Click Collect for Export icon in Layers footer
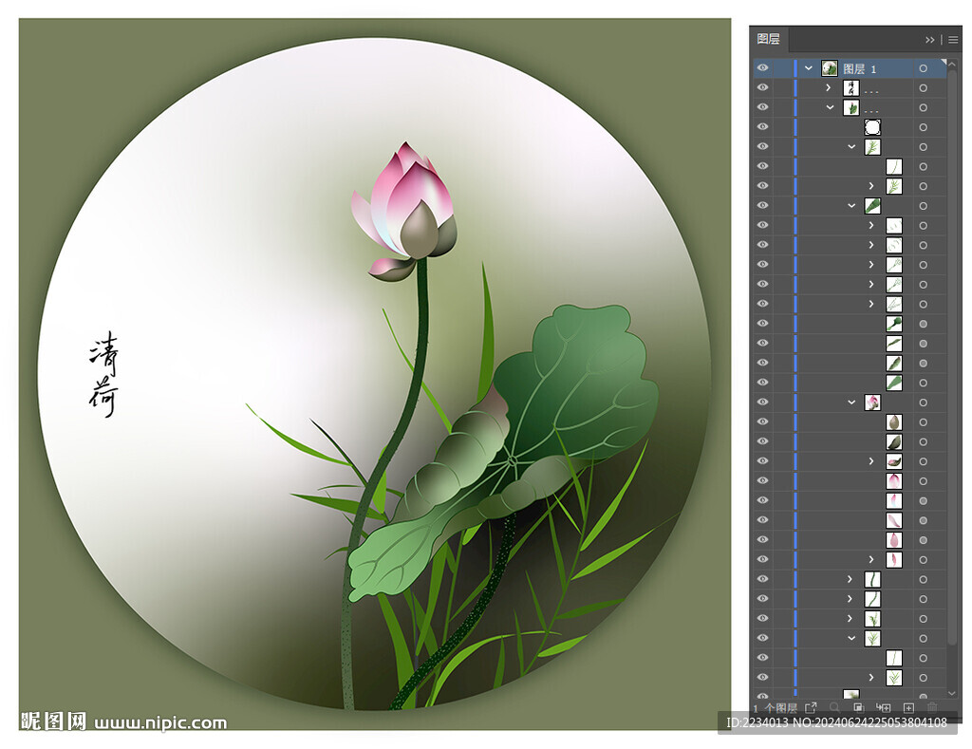 click(x=811, y=708)
